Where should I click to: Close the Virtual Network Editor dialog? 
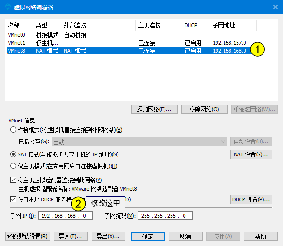272,7
